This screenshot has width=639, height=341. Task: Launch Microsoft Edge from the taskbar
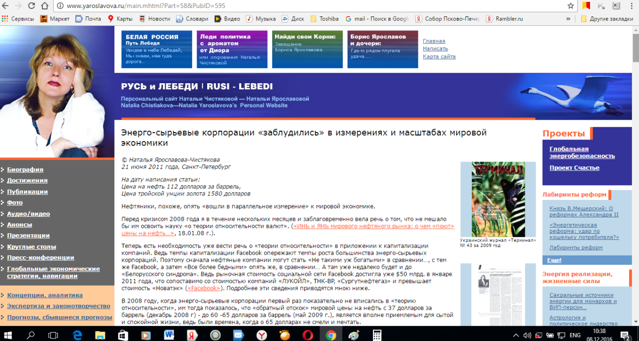click(77, 335)
